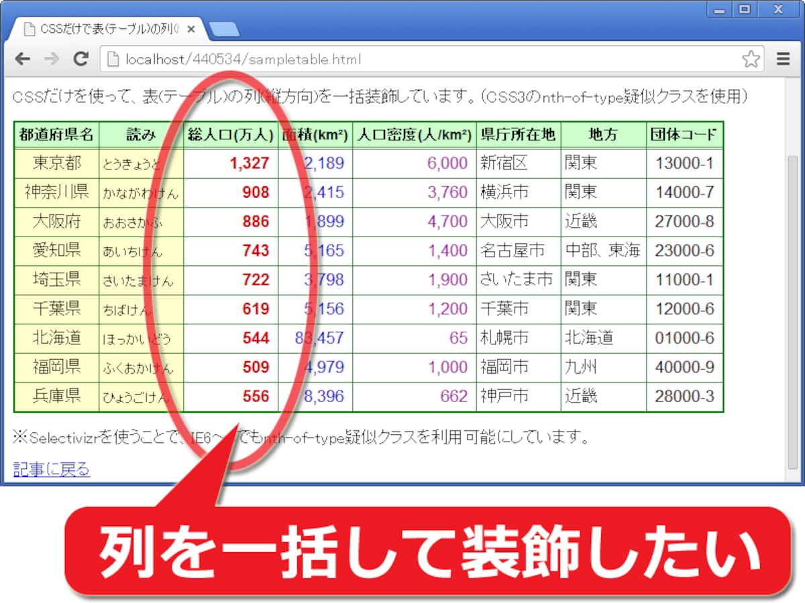This screenshot has width=805, height=603.
Task: Click the population value 743
Action: [x=256, y=251]
